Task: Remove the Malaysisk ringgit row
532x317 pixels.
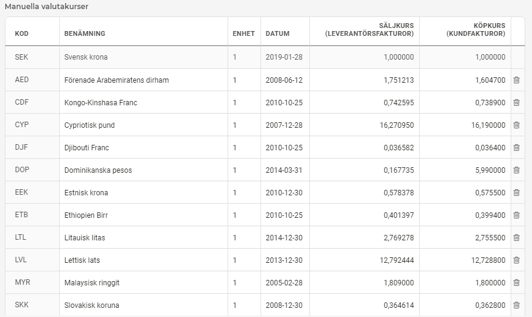Action: coord(516,282)
